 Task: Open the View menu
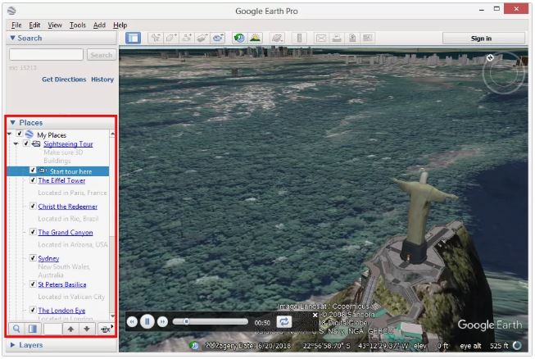55,25
